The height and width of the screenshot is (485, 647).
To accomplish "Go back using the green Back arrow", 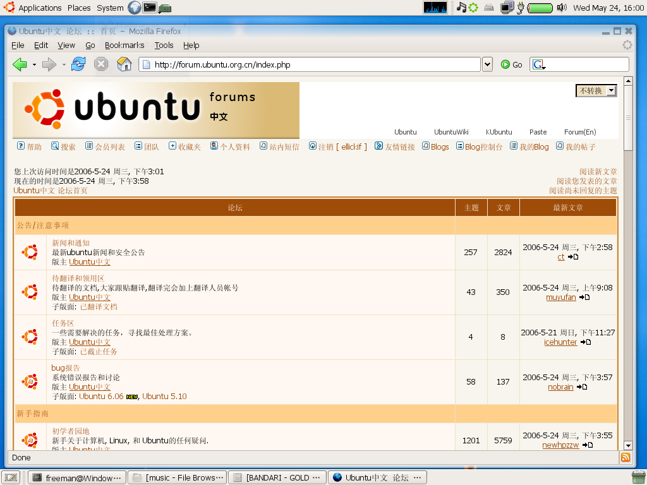I will coord(20,64).
